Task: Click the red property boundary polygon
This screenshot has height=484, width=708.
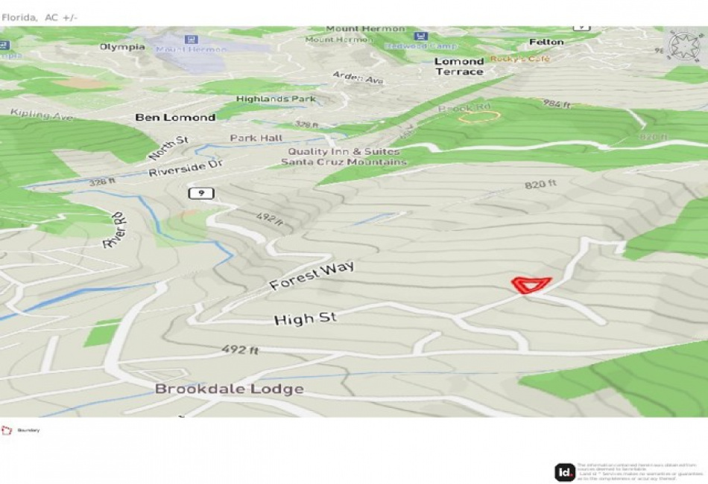Action: point(530,285)
